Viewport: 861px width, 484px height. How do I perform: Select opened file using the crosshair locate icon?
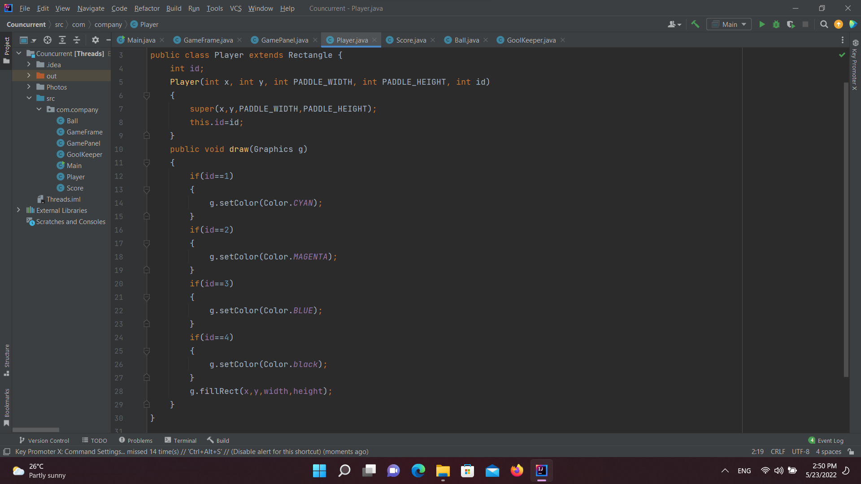tap(47, 40)
